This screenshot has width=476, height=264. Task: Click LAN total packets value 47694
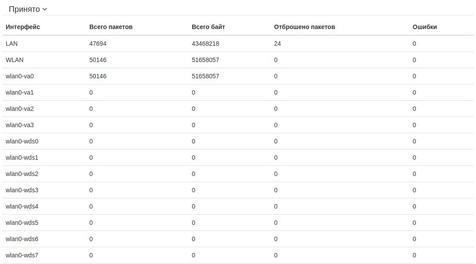coord(98,44)
